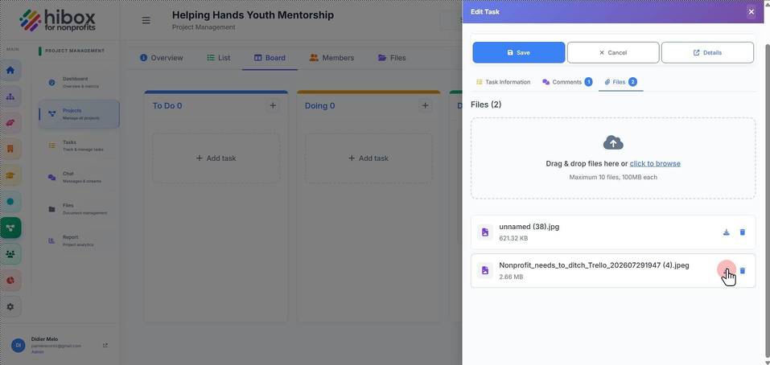
Task: Save the task changes
Action: (x=519, y=52)
